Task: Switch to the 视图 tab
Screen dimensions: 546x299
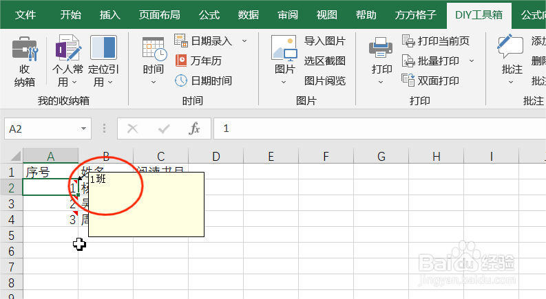Action: [x=326, y=14]
